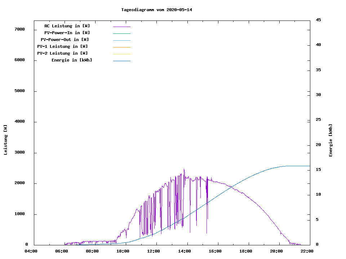The height and width of the screenshot is (259, 346).
Task: Click the 16:00 tick label on the x-axis
Action: click(x=215, y=251)
